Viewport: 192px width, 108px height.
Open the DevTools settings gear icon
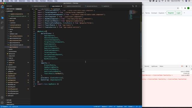(187, 66)
